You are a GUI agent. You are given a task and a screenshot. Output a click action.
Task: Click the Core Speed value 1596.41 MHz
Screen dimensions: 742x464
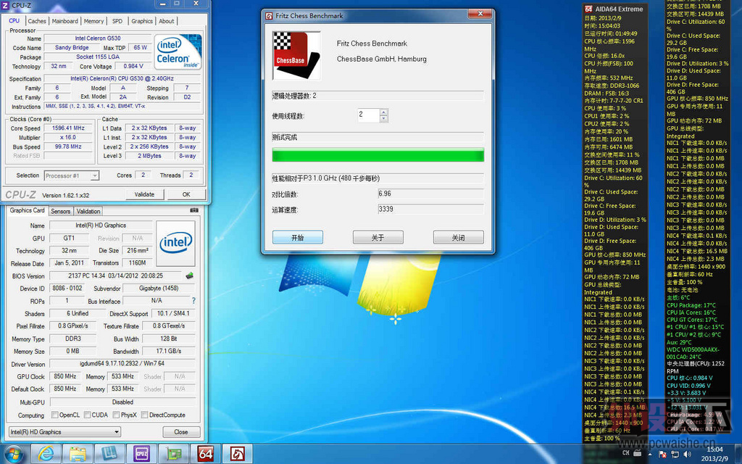(68, 128)
